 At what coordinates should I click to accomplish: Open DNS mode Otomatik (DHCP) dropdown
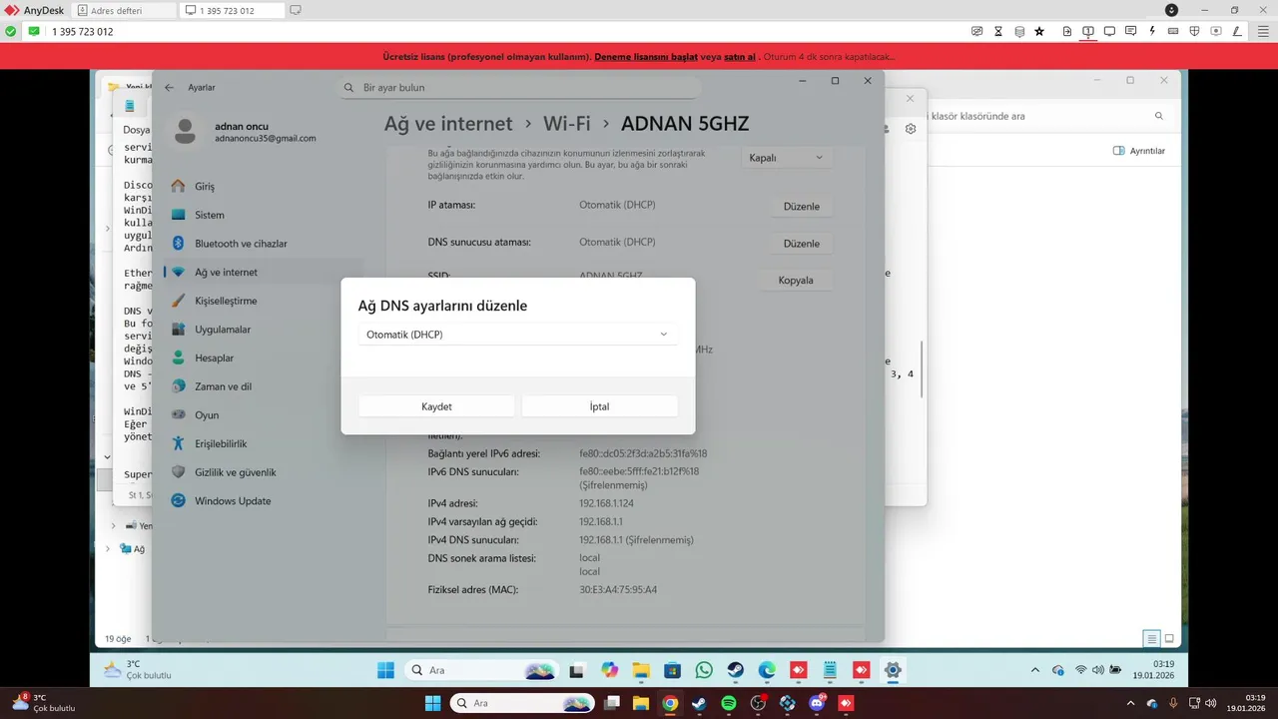tap(517, 335)
